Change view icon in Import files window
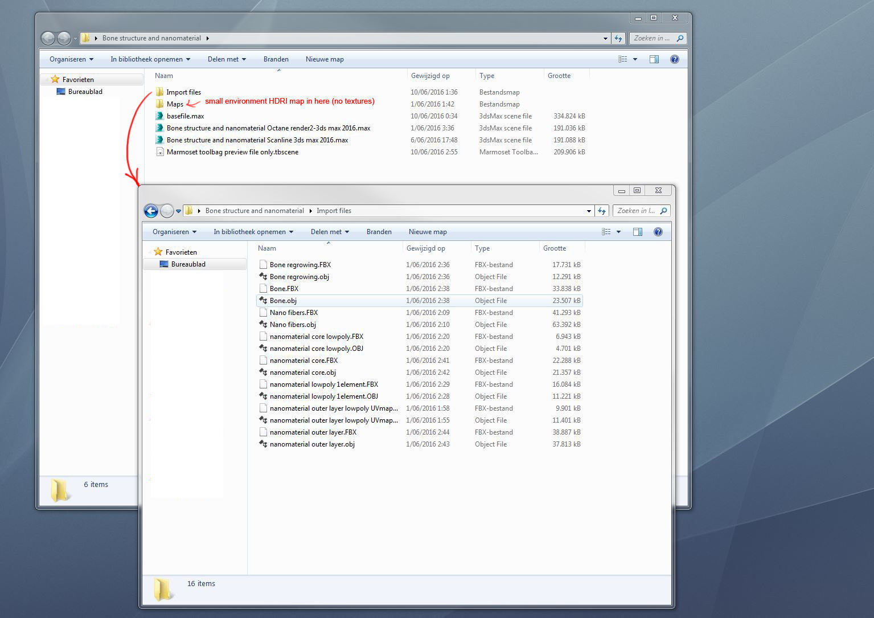This screenshot has height=618, width=874. 606,232
